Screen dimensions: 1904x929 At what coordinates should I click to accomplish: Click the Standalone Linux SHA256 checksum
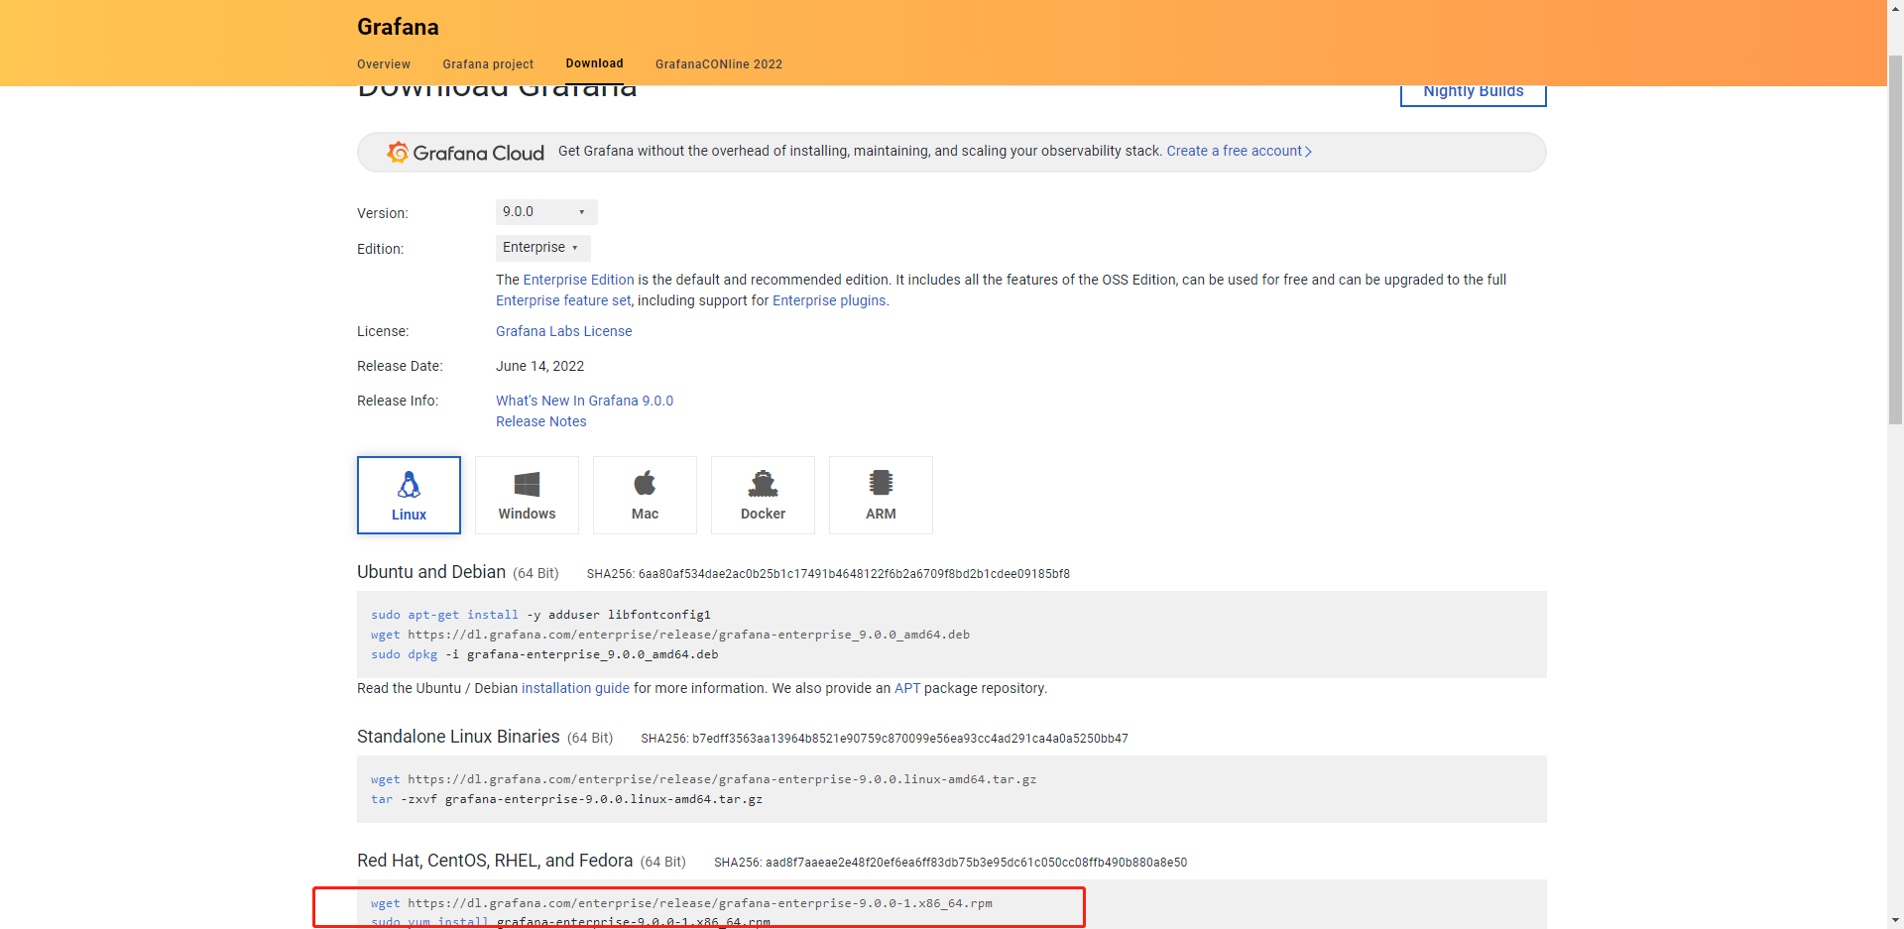point(885,739)
